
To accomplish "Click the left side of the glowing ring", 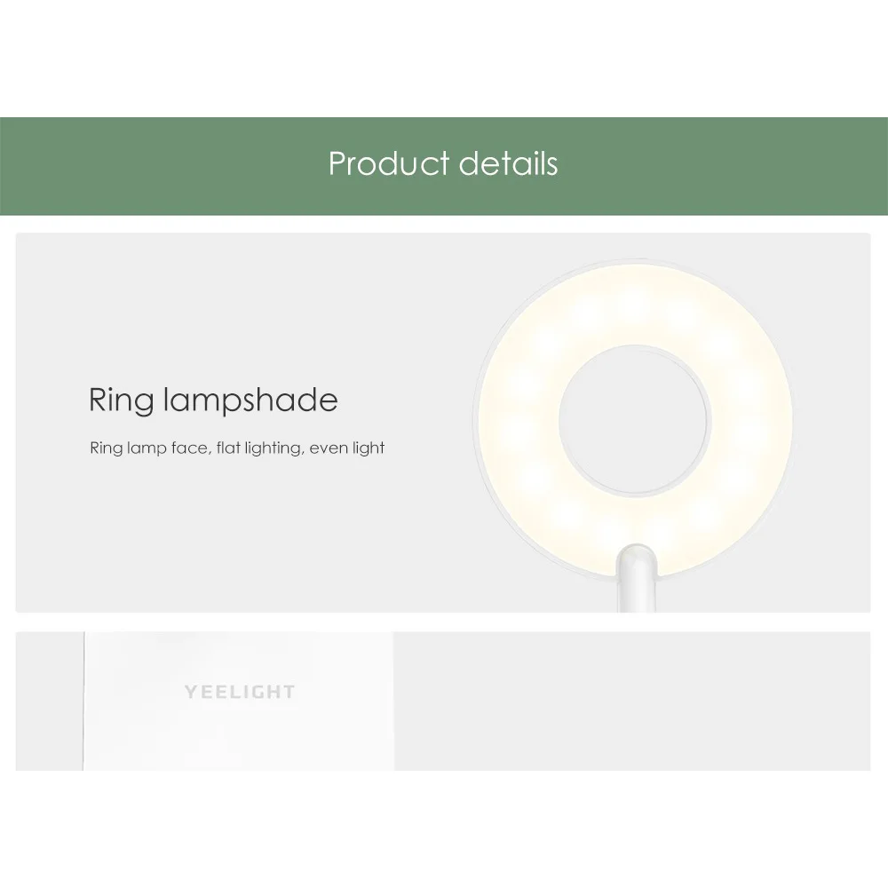I will click(519, 418).
